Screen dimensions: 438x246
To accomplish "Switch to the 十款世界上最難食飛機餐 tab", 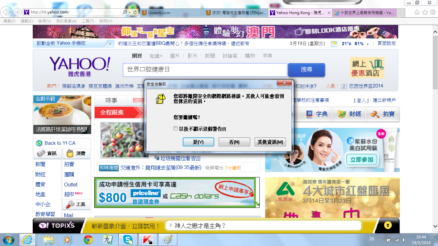I will [x=365, y=13].
